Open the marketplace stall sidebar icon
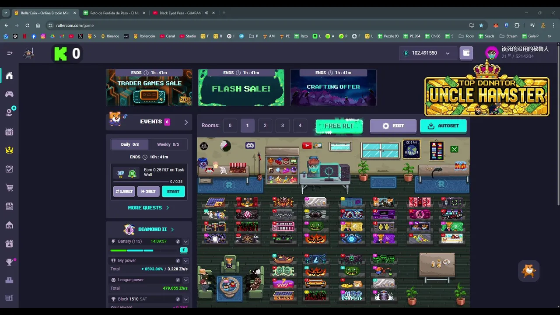This screenshot has height=315, width=560. 9,206
